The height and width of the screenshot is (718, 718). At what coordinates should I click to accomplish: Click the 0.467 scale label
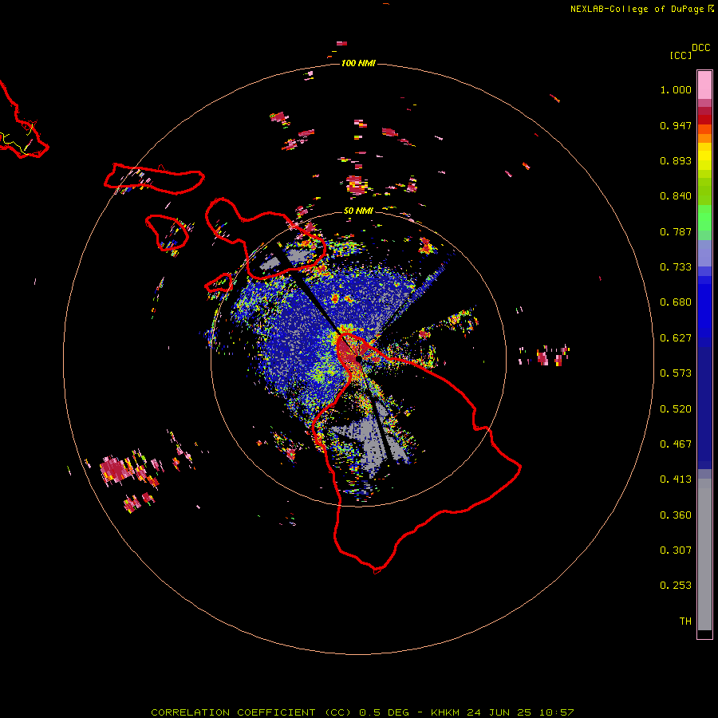coord(676,444)
